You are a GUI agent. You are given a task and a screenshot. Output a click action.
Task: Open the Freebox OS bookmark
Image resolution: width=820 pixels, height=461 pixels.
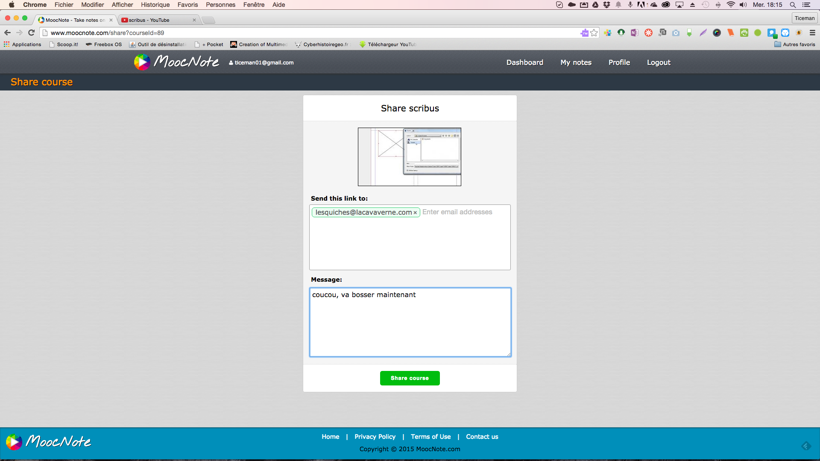point(104,44)
